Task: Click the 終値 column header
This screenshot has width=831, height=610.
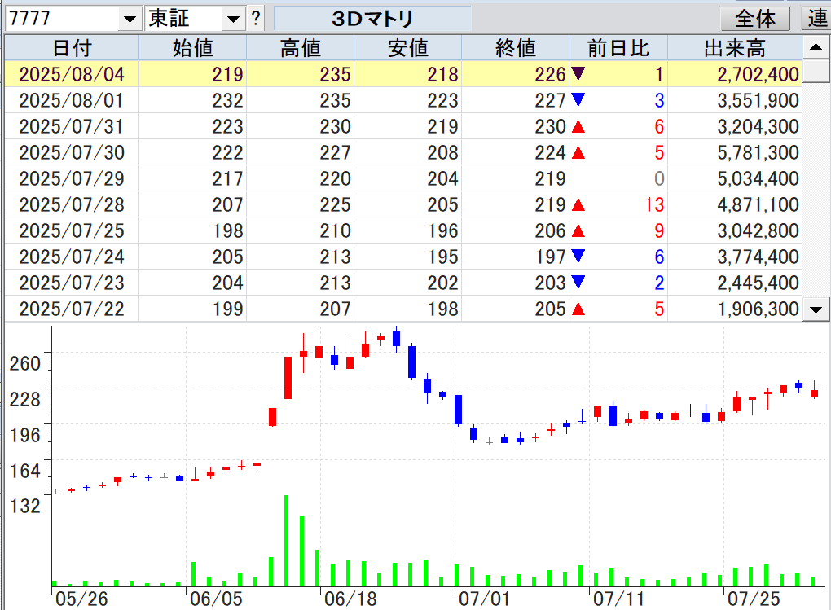Action: pyautogui.click(x=516, y=48)
